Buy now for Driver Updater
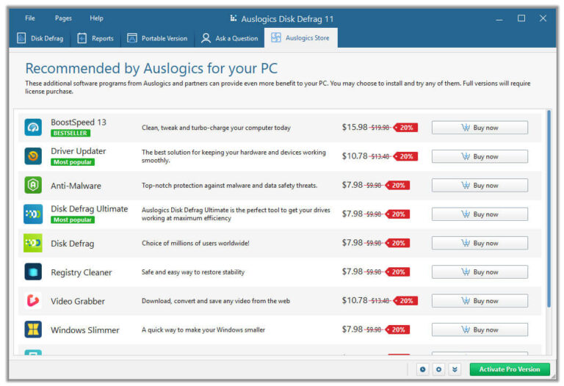 pyautogui.click(x=480, y=156)
